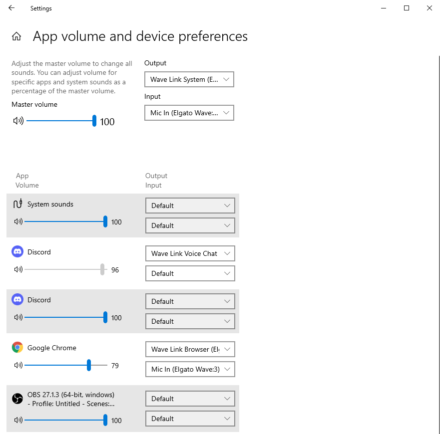Viewport: 440px width, 434px height.
Task: Open the Input device dropdown showing Mic In Elgato
Action: [189, 112]
